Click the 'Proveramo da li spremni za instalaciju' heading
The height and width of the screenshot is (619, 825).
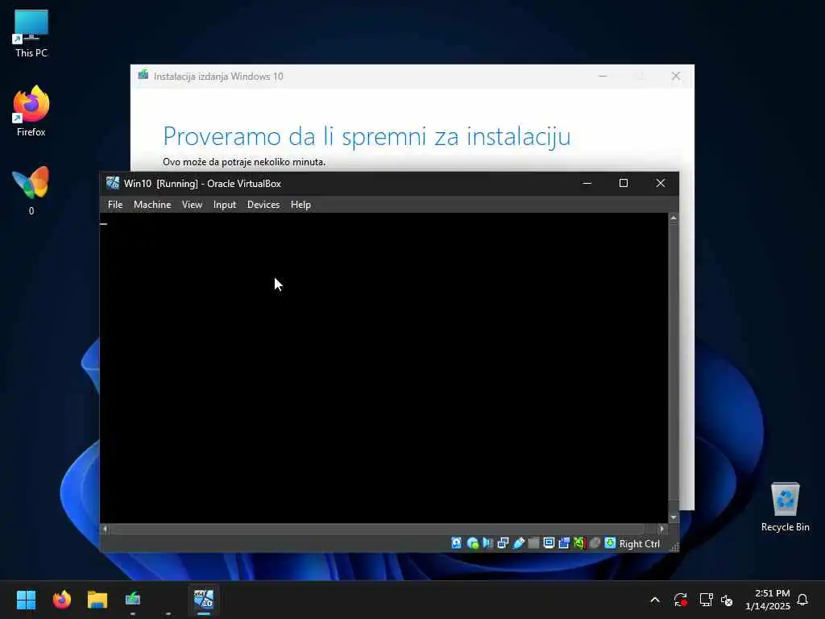pyautogui.click(x=367, y=136)
